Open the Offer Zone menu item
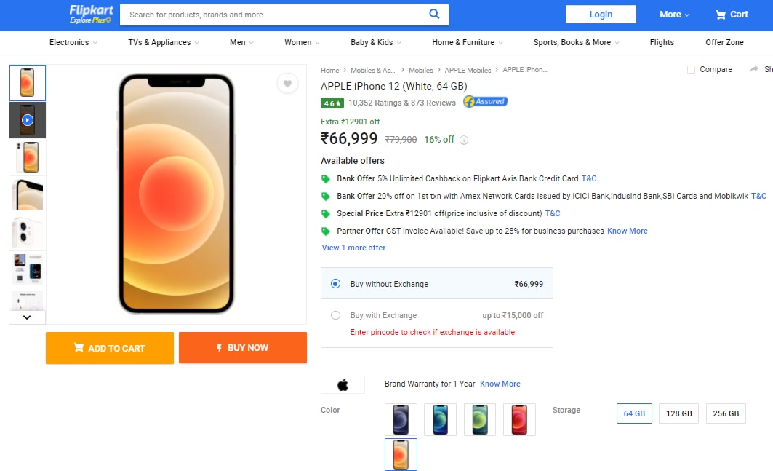This screenshot has height=471, width=773. pos(724,42)
